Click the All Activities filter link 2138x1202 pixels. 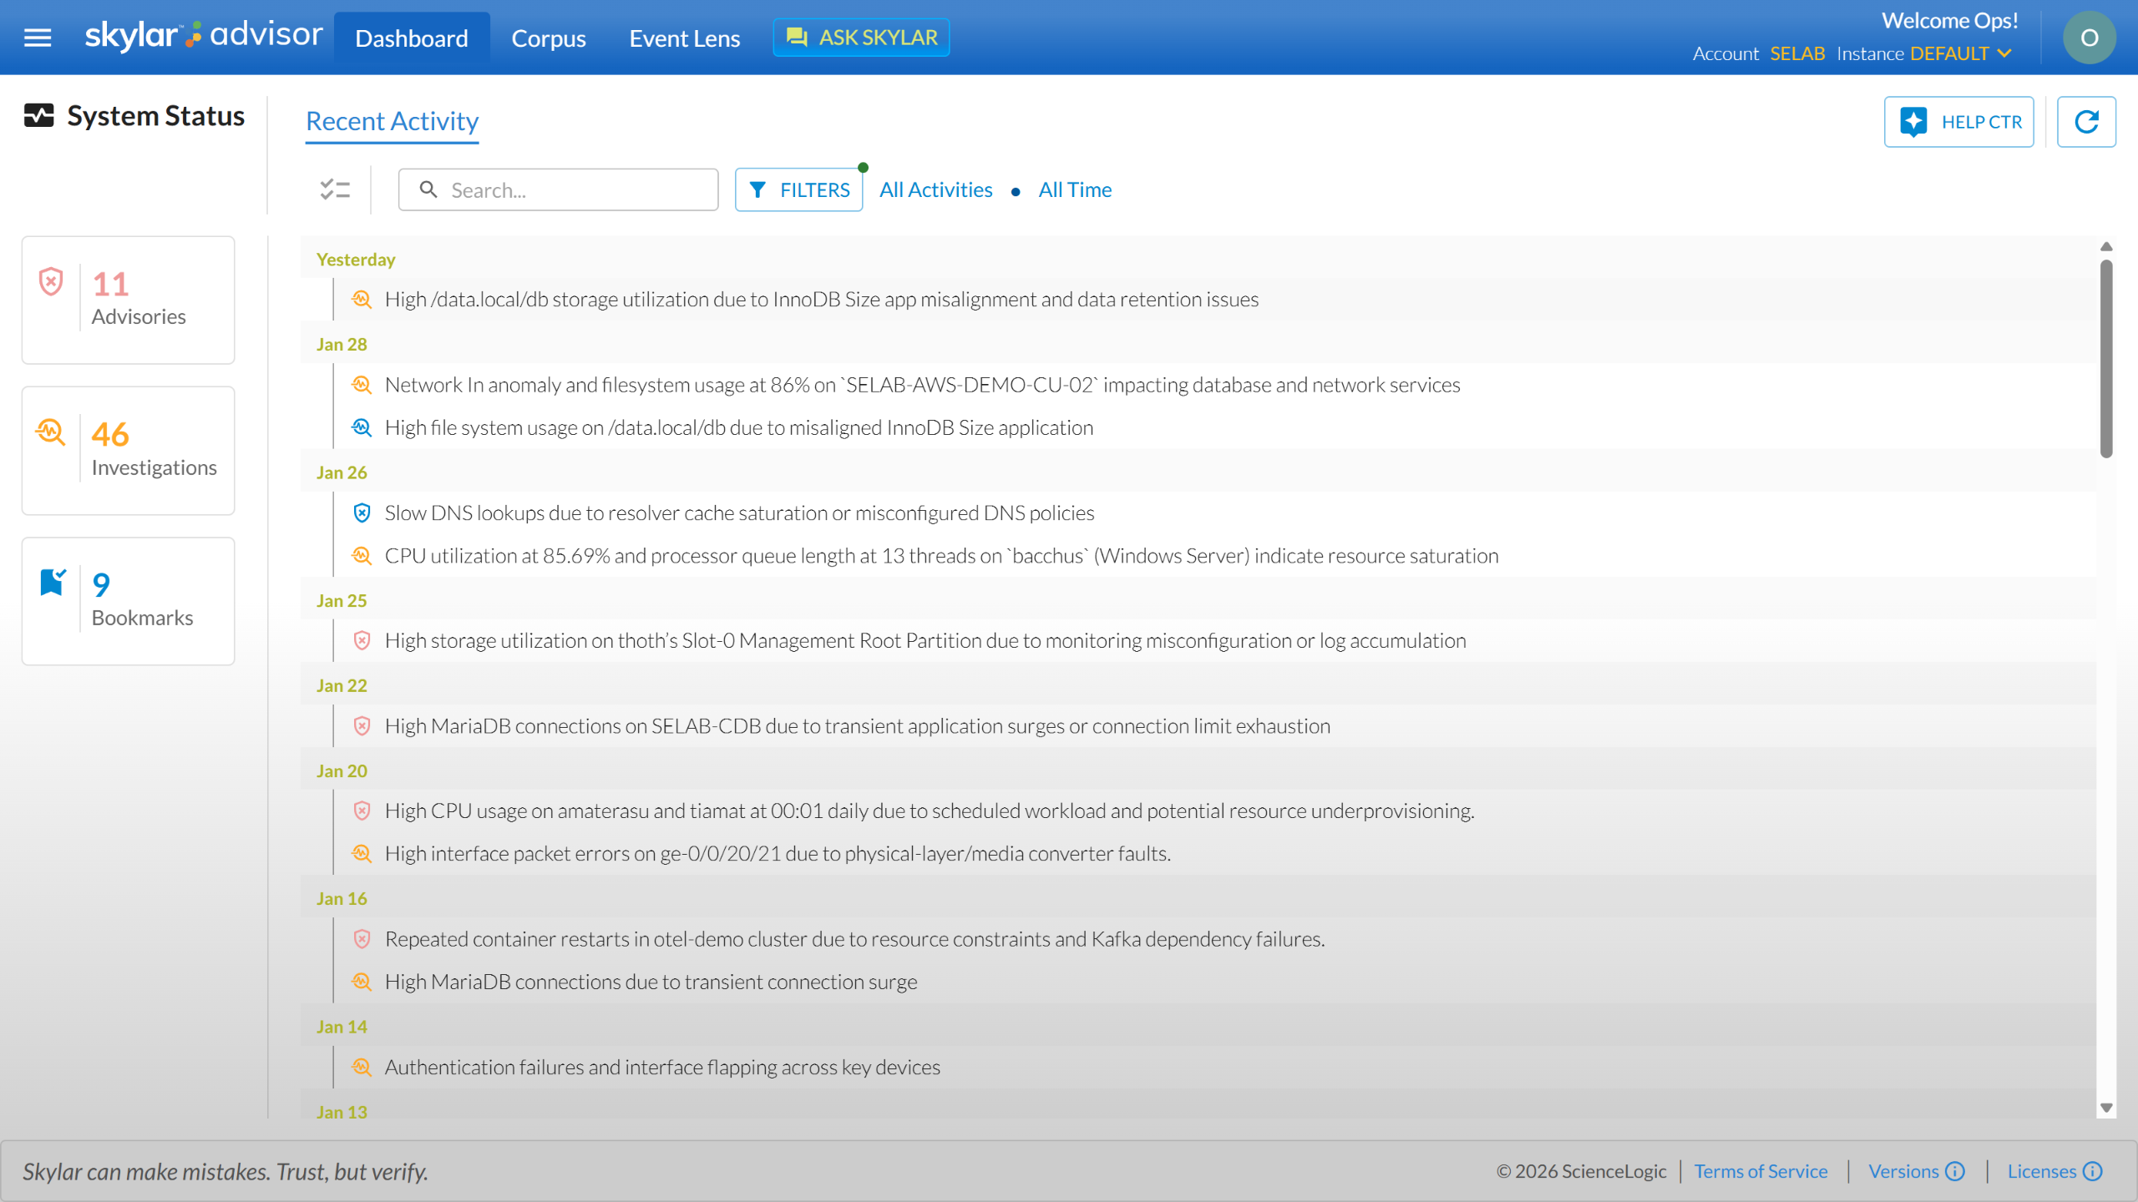click(x=935, y=189)
